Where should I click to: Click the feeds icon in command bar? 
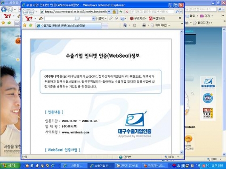tap(134, 25)
